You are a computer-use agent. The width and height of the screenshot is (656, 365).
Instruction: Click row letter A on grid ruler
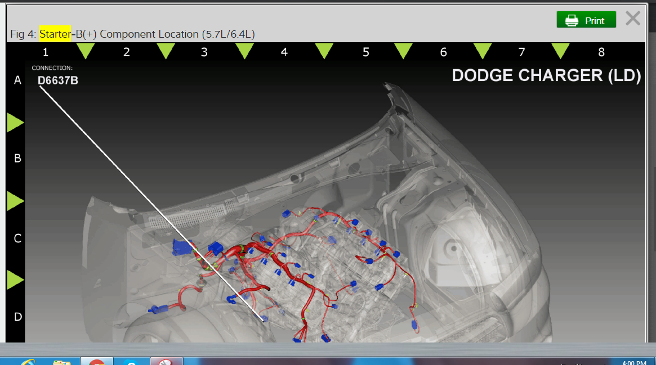(x=17, y=80)
